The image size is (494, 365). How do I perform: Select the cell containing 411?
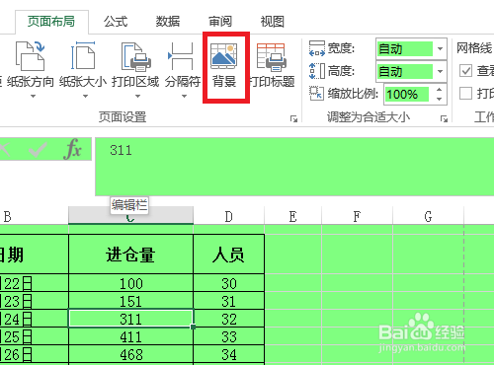click(x=130, y=336)
